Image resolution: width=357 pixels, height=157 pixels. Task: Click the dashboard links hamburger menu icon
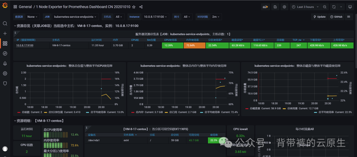[349, 17]
